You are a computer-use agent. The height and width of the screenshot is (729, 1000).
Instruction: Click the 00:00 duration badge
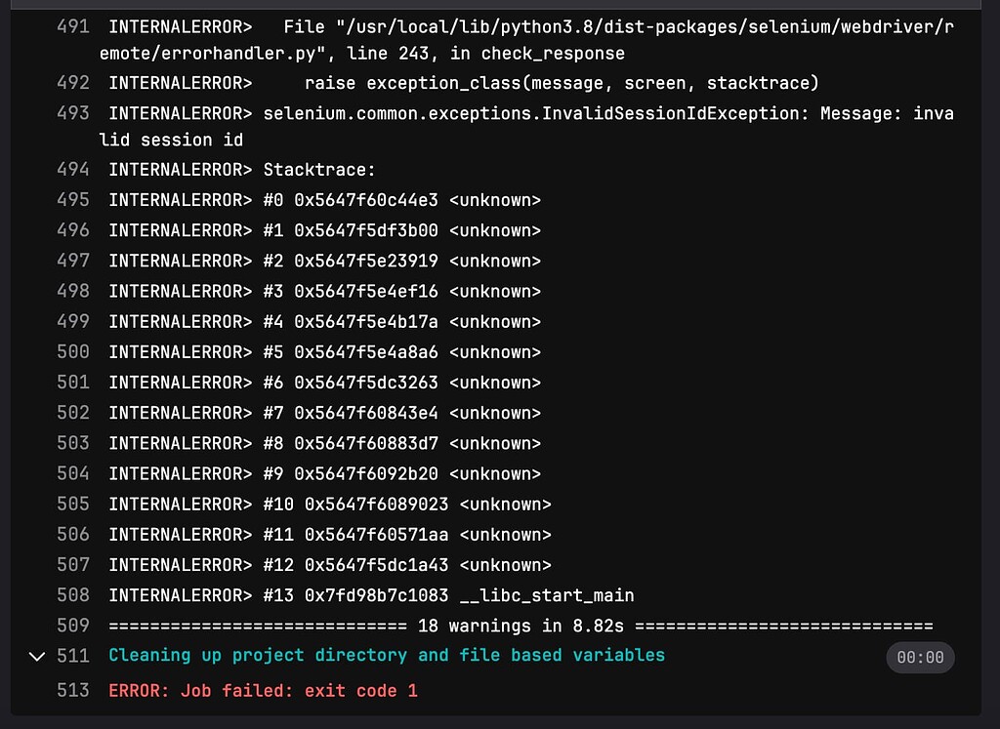click(920, 658)
